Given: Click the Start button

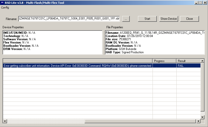Looking at the screenshot, I should pyautogui.click(x=147, y=19).
